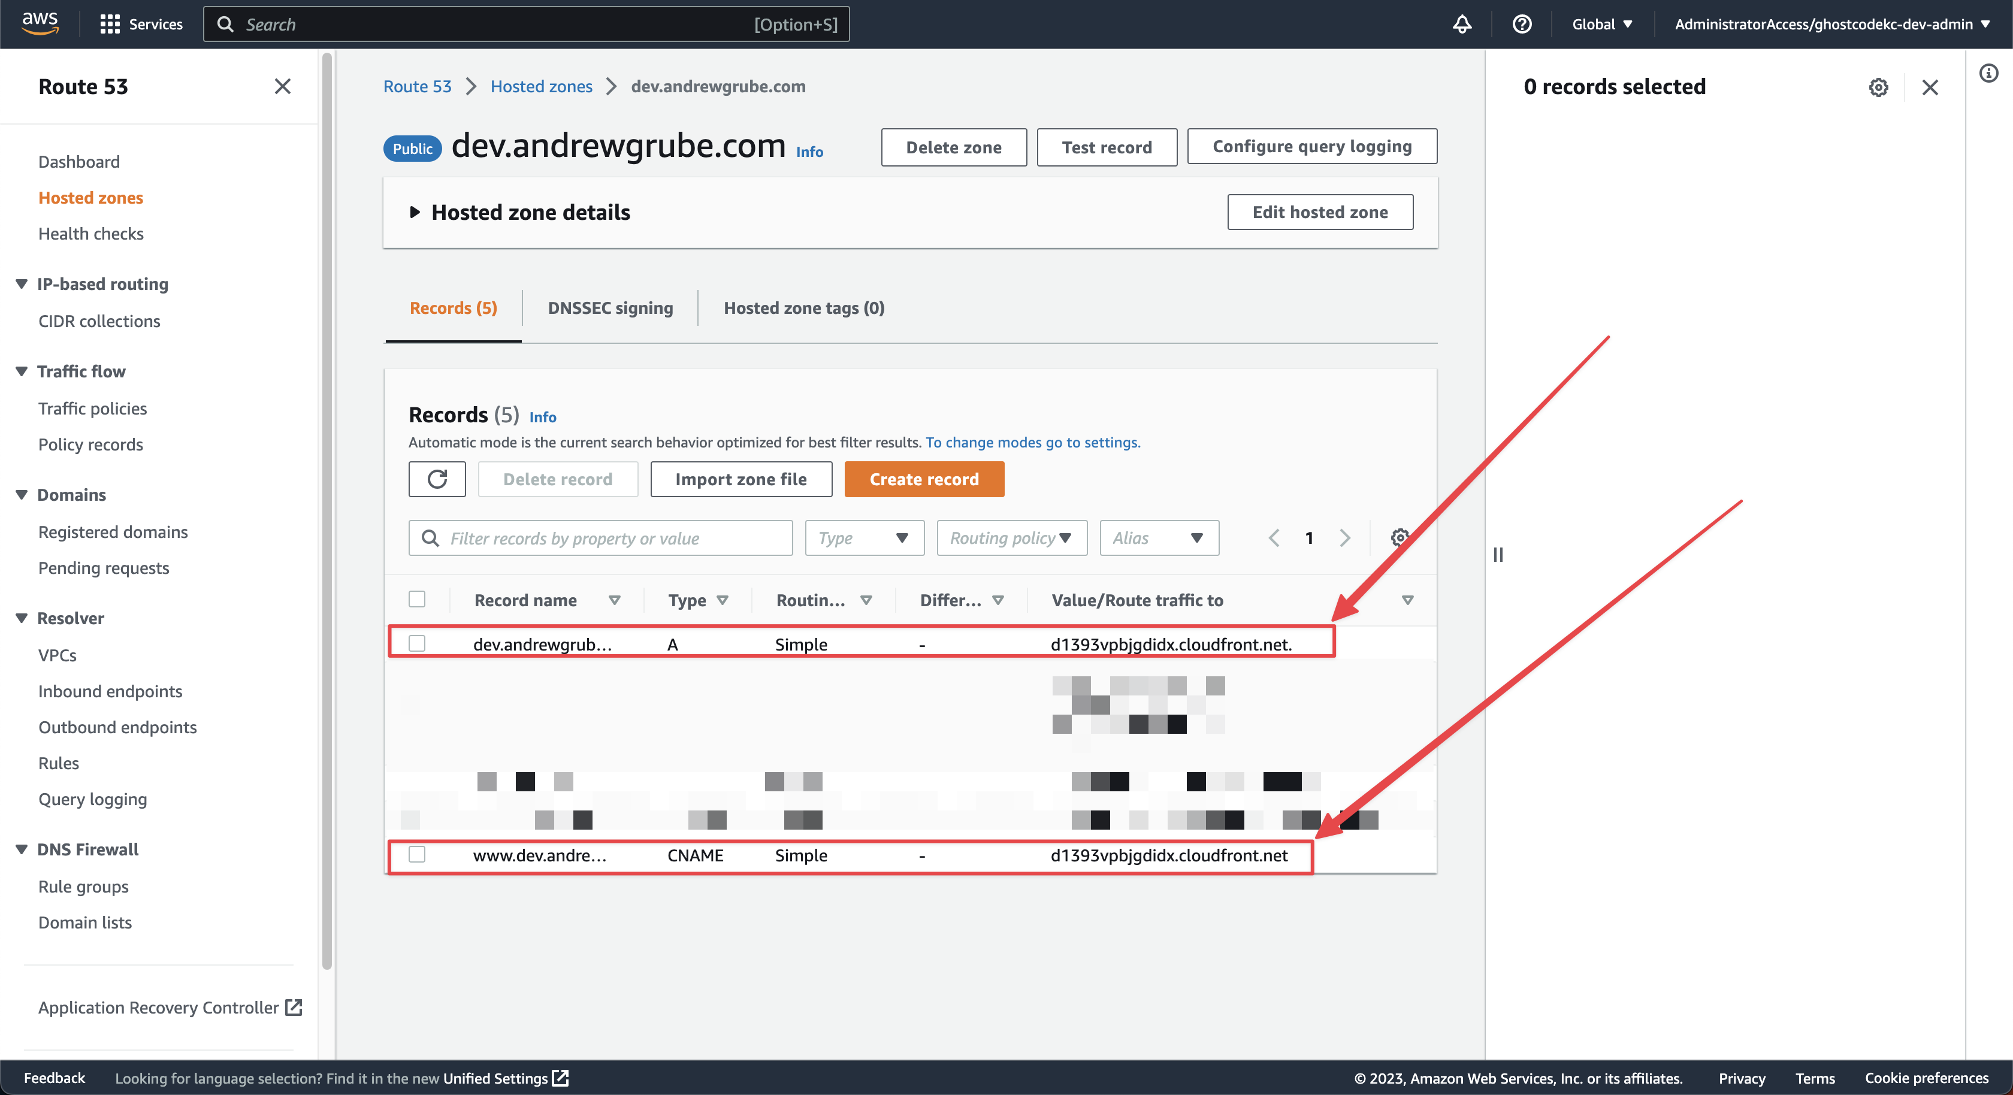Click the Test record button
The width and height of the screenshot is (2013, 1095).
tap(1107, 147)
